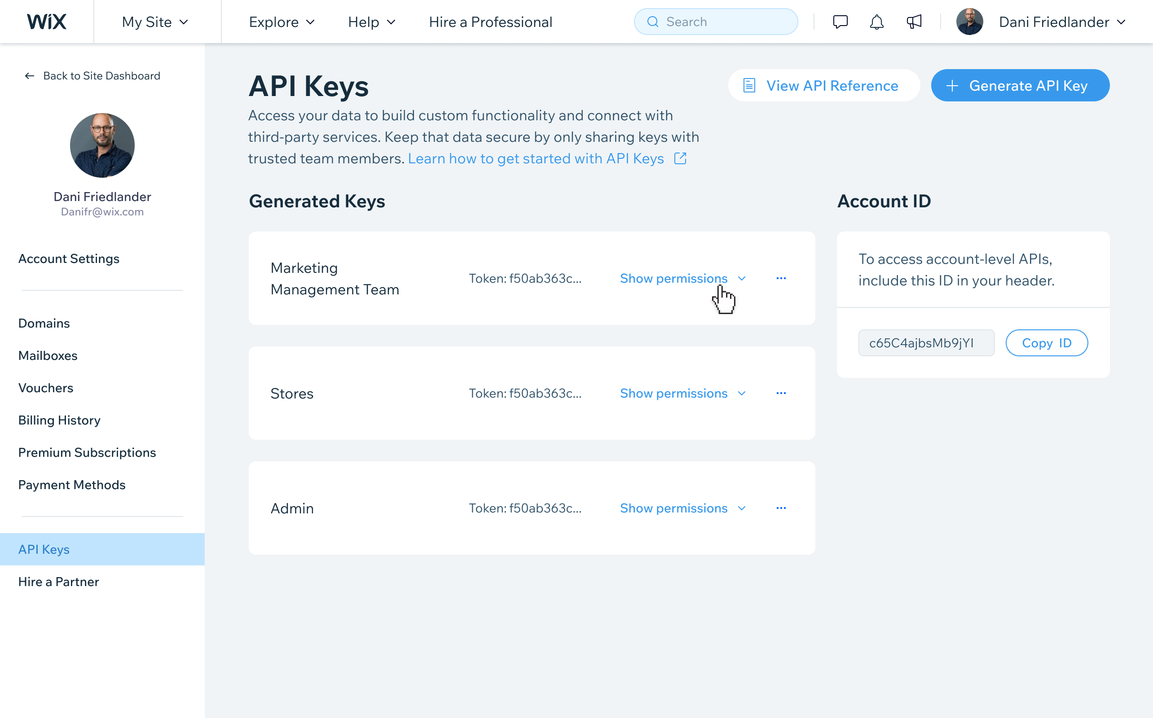
Task: Click the back arrow to Site Dashboard
Action: [x=30, y=76]
